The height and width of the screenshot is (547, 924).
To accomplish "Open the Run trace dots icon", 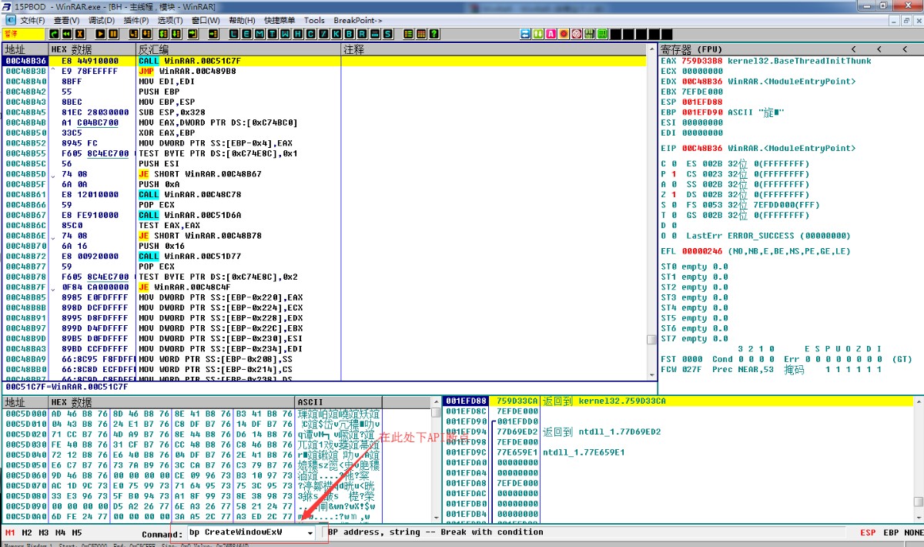I will (x=374, y=34).
